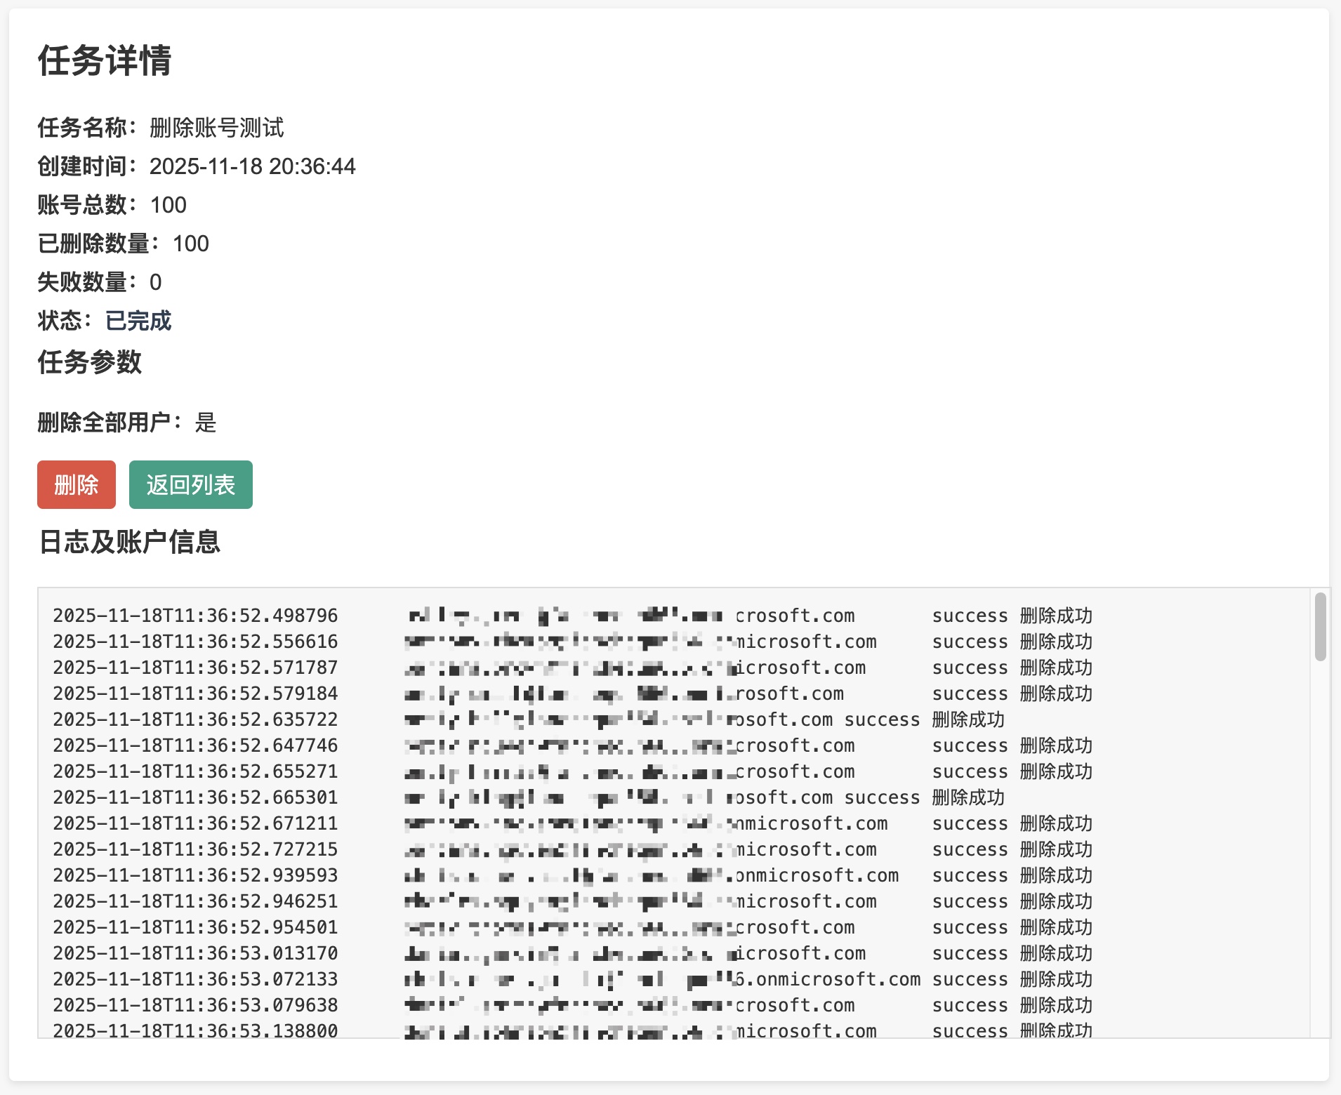The height and width of the screenshot is (1095, 1341).
Task: Click the log timestamp ending in 52.635722
Action: tap(195, 719)
